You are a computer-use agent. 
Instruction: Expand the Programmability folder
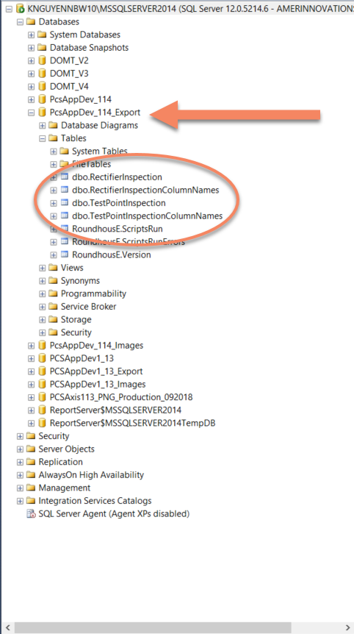coord(42,293)
